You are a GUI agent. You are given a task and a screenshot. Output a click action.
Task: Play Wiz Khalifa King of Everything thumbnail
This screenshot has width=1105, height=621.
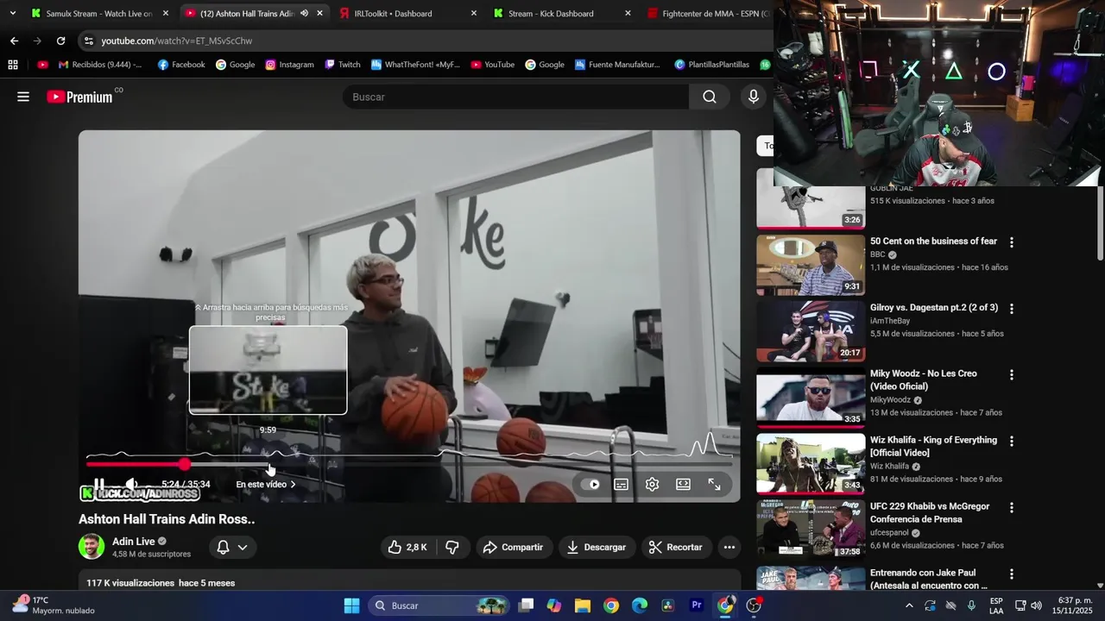pyautogui.click(x=811, y=464)
